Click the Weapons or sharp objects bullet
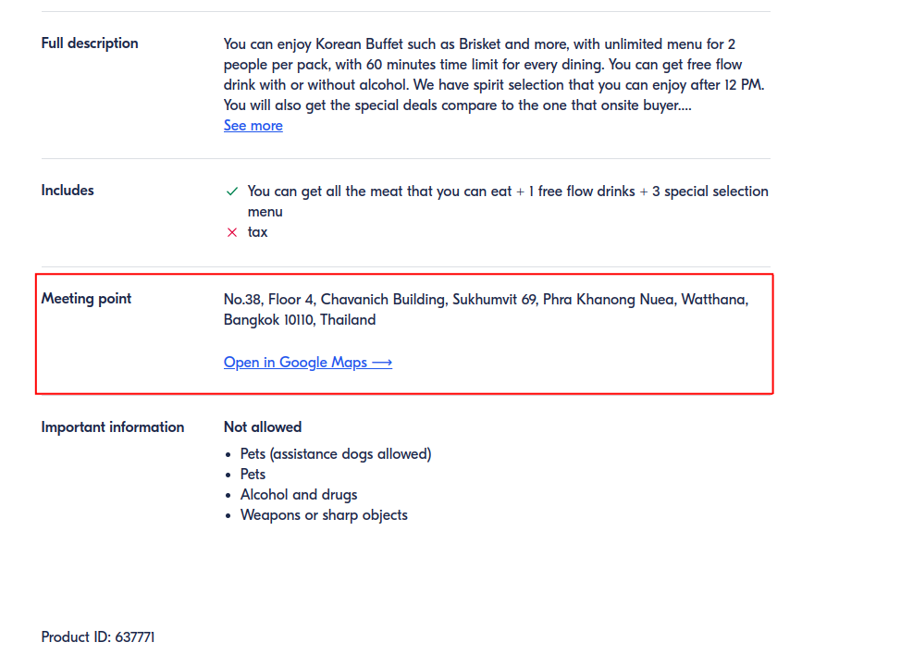Image resolution: width=913 pixels, height=667 pixels. 324,515
